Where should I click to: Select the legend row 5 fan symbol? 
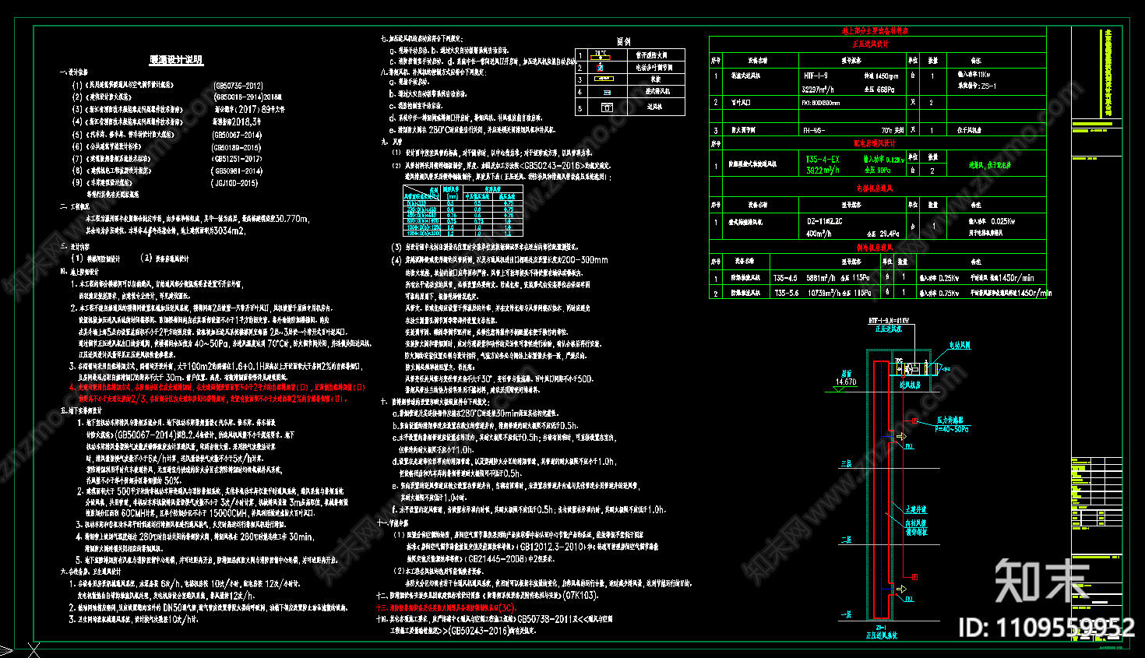607,107
